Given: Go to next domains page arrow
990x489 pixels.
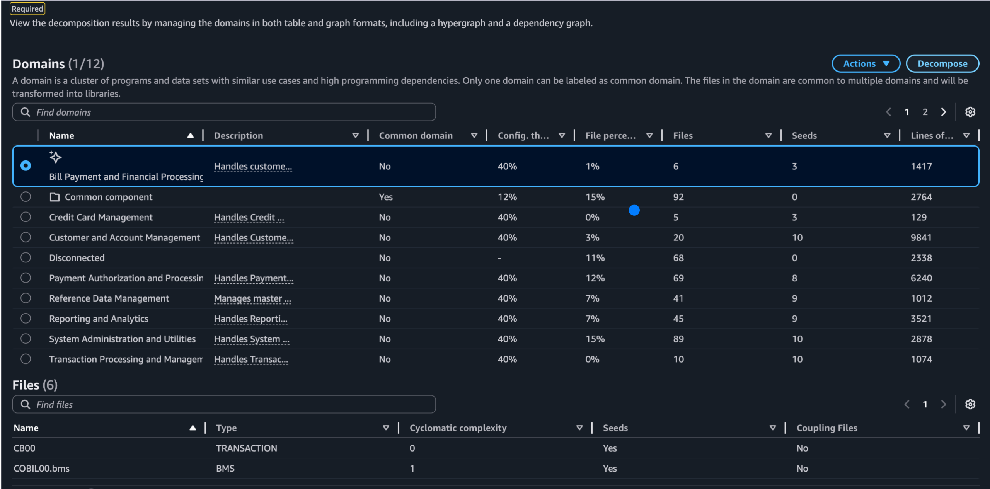Looking at the screenshot, I should 943,112.
